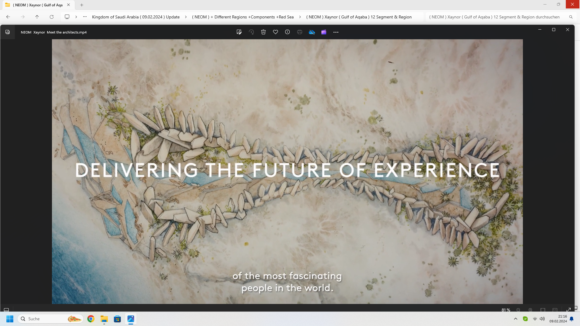Screen dimensions: 580x326
Task: Click the green security tray icon
Action: (x=525, y=319)
